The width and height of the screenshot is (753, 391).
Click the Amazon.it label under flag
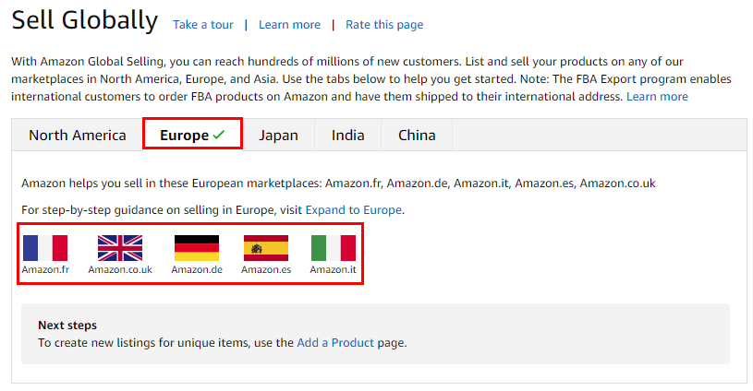click(x=334, y=269)
